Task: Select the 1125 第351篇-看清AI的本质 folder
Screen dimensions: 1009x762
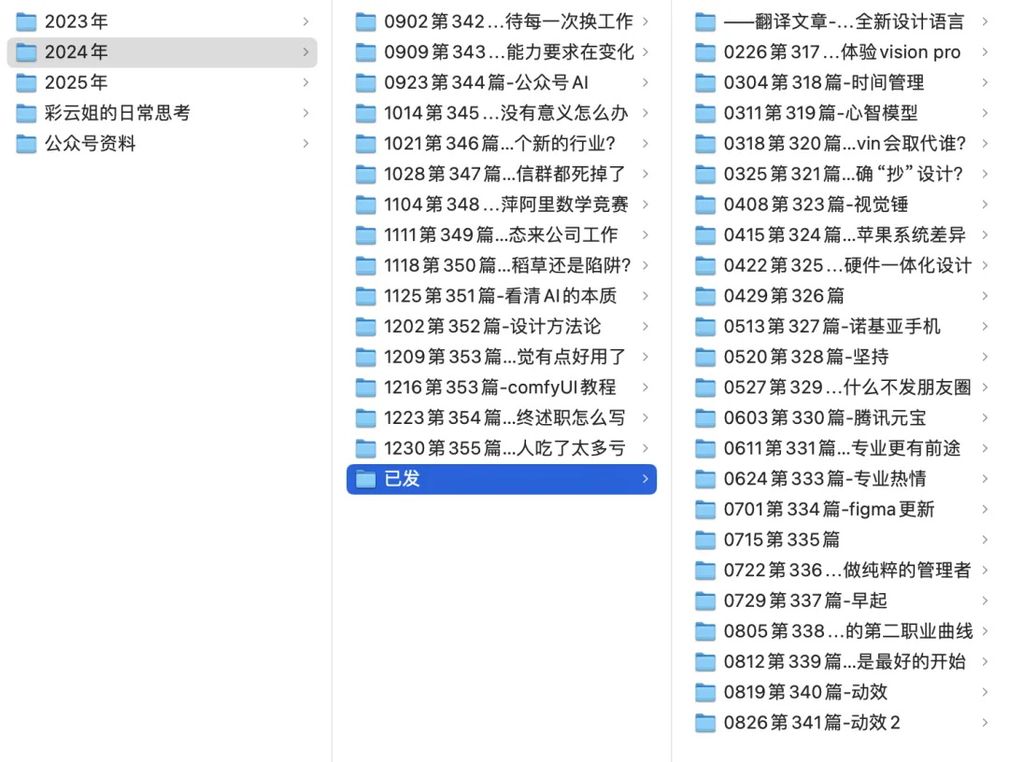Action: 500,296
